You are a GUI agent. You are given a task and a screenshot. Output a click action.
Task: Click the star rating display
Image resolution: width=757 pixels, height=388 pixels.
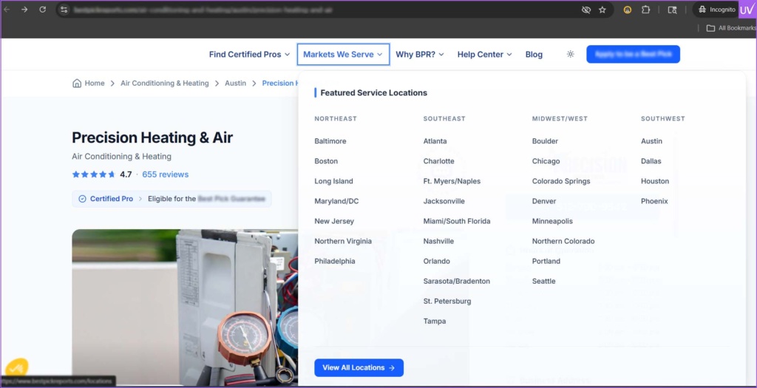93,175
